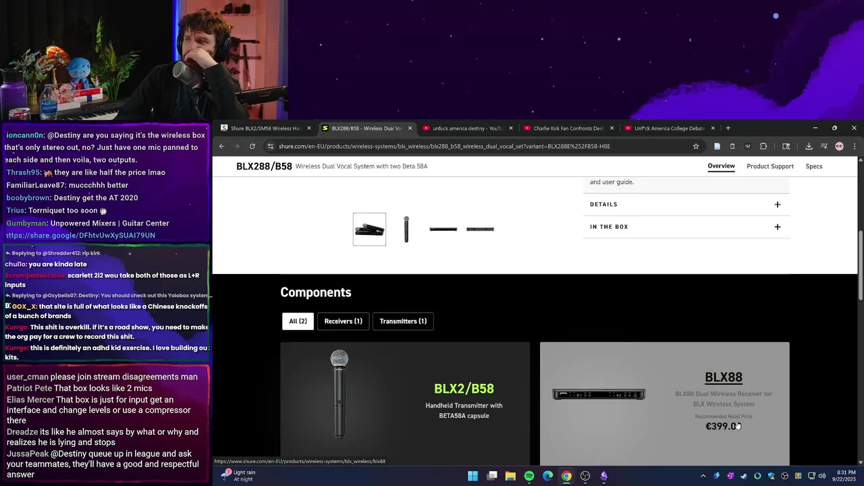This screenshot has width=864, height=486.
Task: Open the trash can extension icon
Action: coord(732,146)
